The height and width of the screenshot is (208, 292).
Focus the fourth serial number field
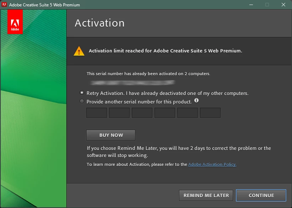coord(165,113)
